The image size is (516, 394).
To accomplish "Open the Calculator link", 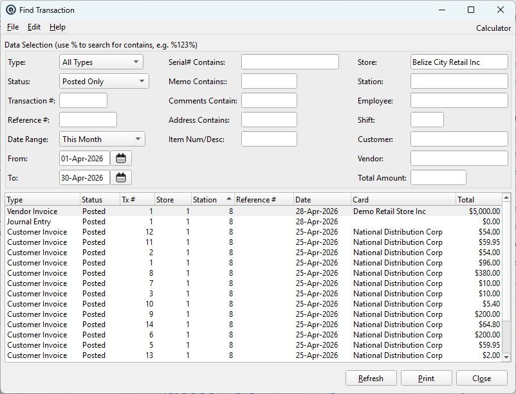I will [x=493, y=28].
